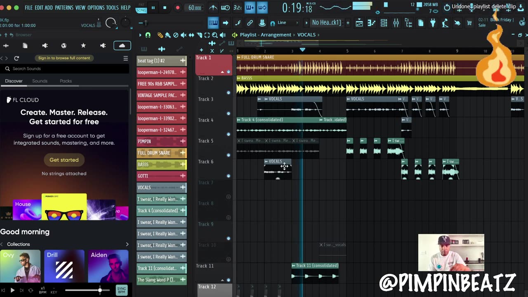Select 'PIMPIN' in the picker list
The height and width of the screenshot is (297, 528).
162,141
